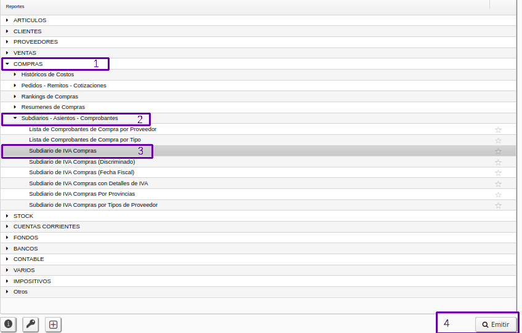This screenshot has width=522, height=333.
Task: Select Lista de Comprobantes de Compra por Proveedor
Action: (x=92, y=129)
